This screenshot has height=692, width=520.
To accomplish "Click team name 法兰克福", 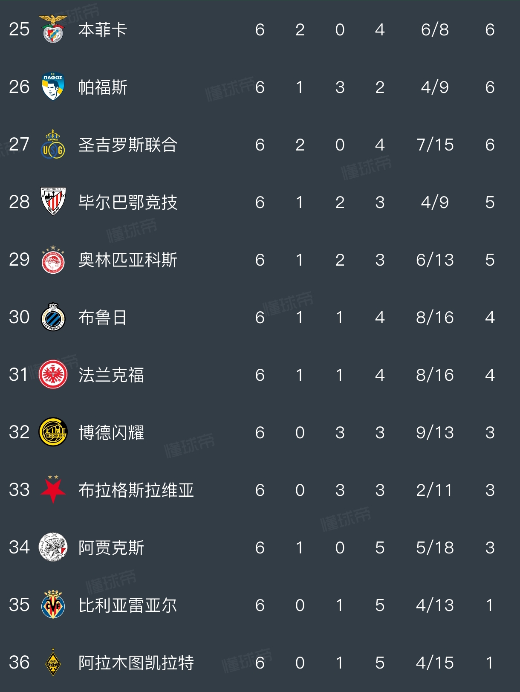I will [x=111, y=375].
